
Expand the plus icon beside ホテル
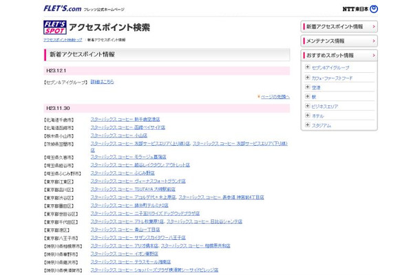click(x=308, y=115)
